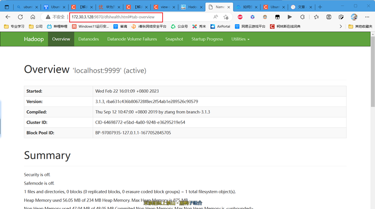
Task: Open the ABP adblock extension icon
Action: [x=240, y=17]
